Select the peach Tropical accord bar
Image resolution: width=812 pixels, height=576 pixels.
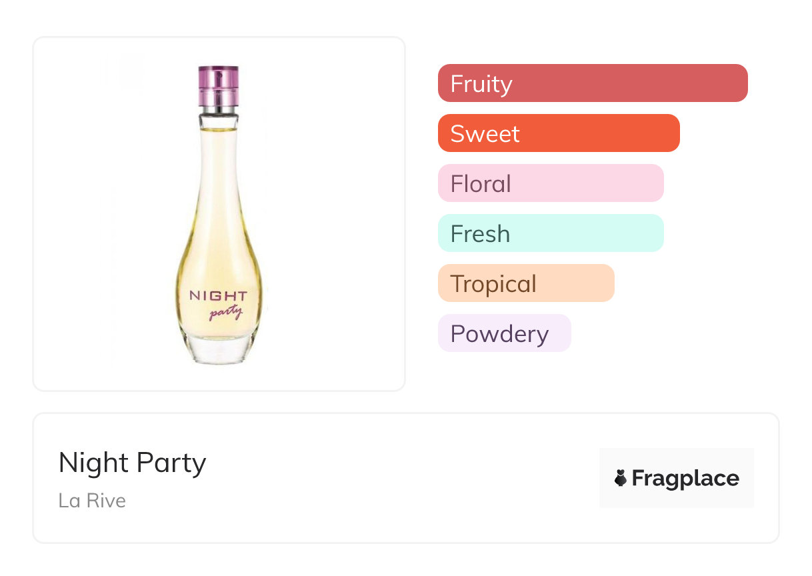pyautogui.click(x=526, y=283)
